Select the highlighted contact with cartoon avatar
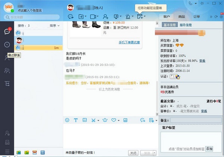The height and width of the screenshot is (157, 224). [x=38, y=40]
